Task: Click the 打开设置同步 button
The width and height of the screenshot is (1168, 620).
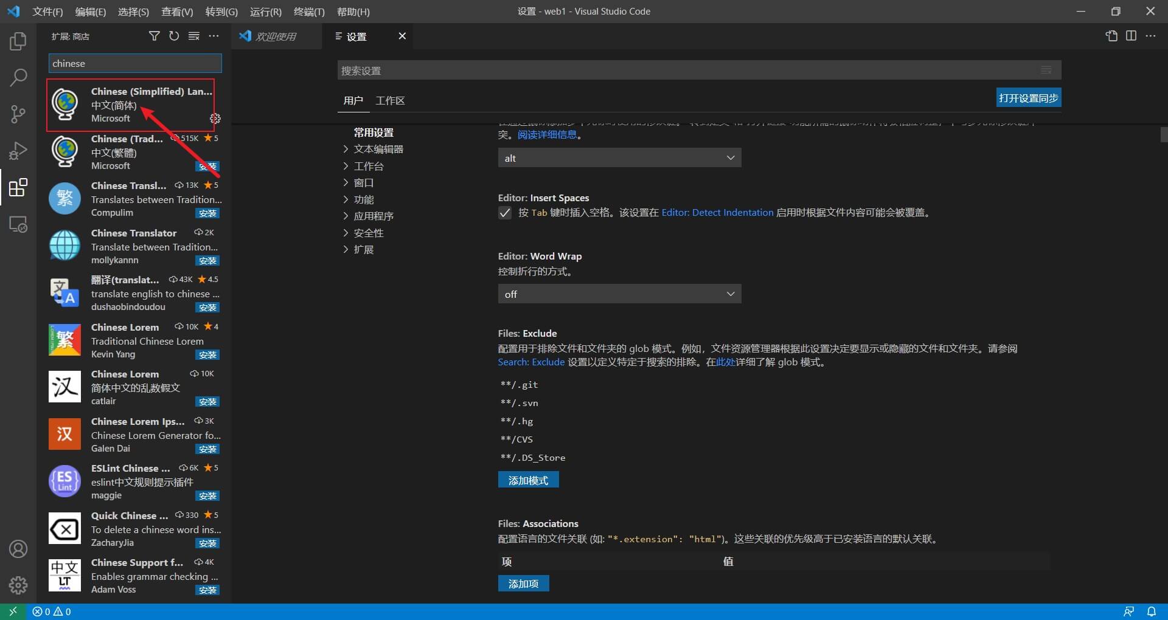Action: [1029, 98]
